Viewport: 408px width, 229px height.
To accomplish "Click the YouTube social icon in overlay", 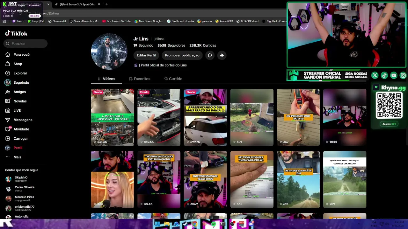I will pos(394,75).
